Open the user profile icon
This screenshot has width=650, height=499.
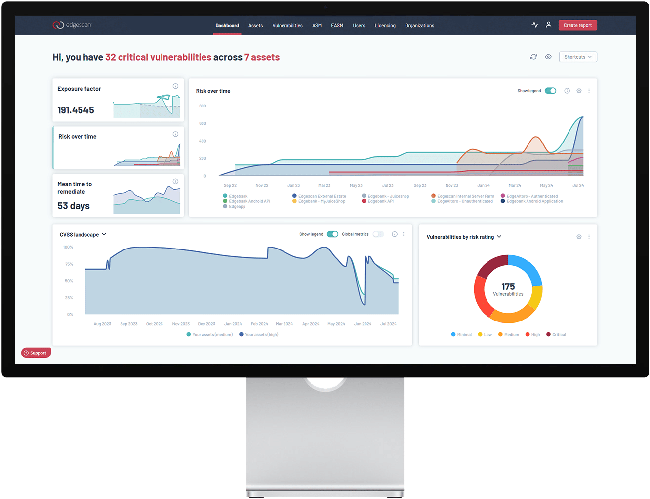548,25
